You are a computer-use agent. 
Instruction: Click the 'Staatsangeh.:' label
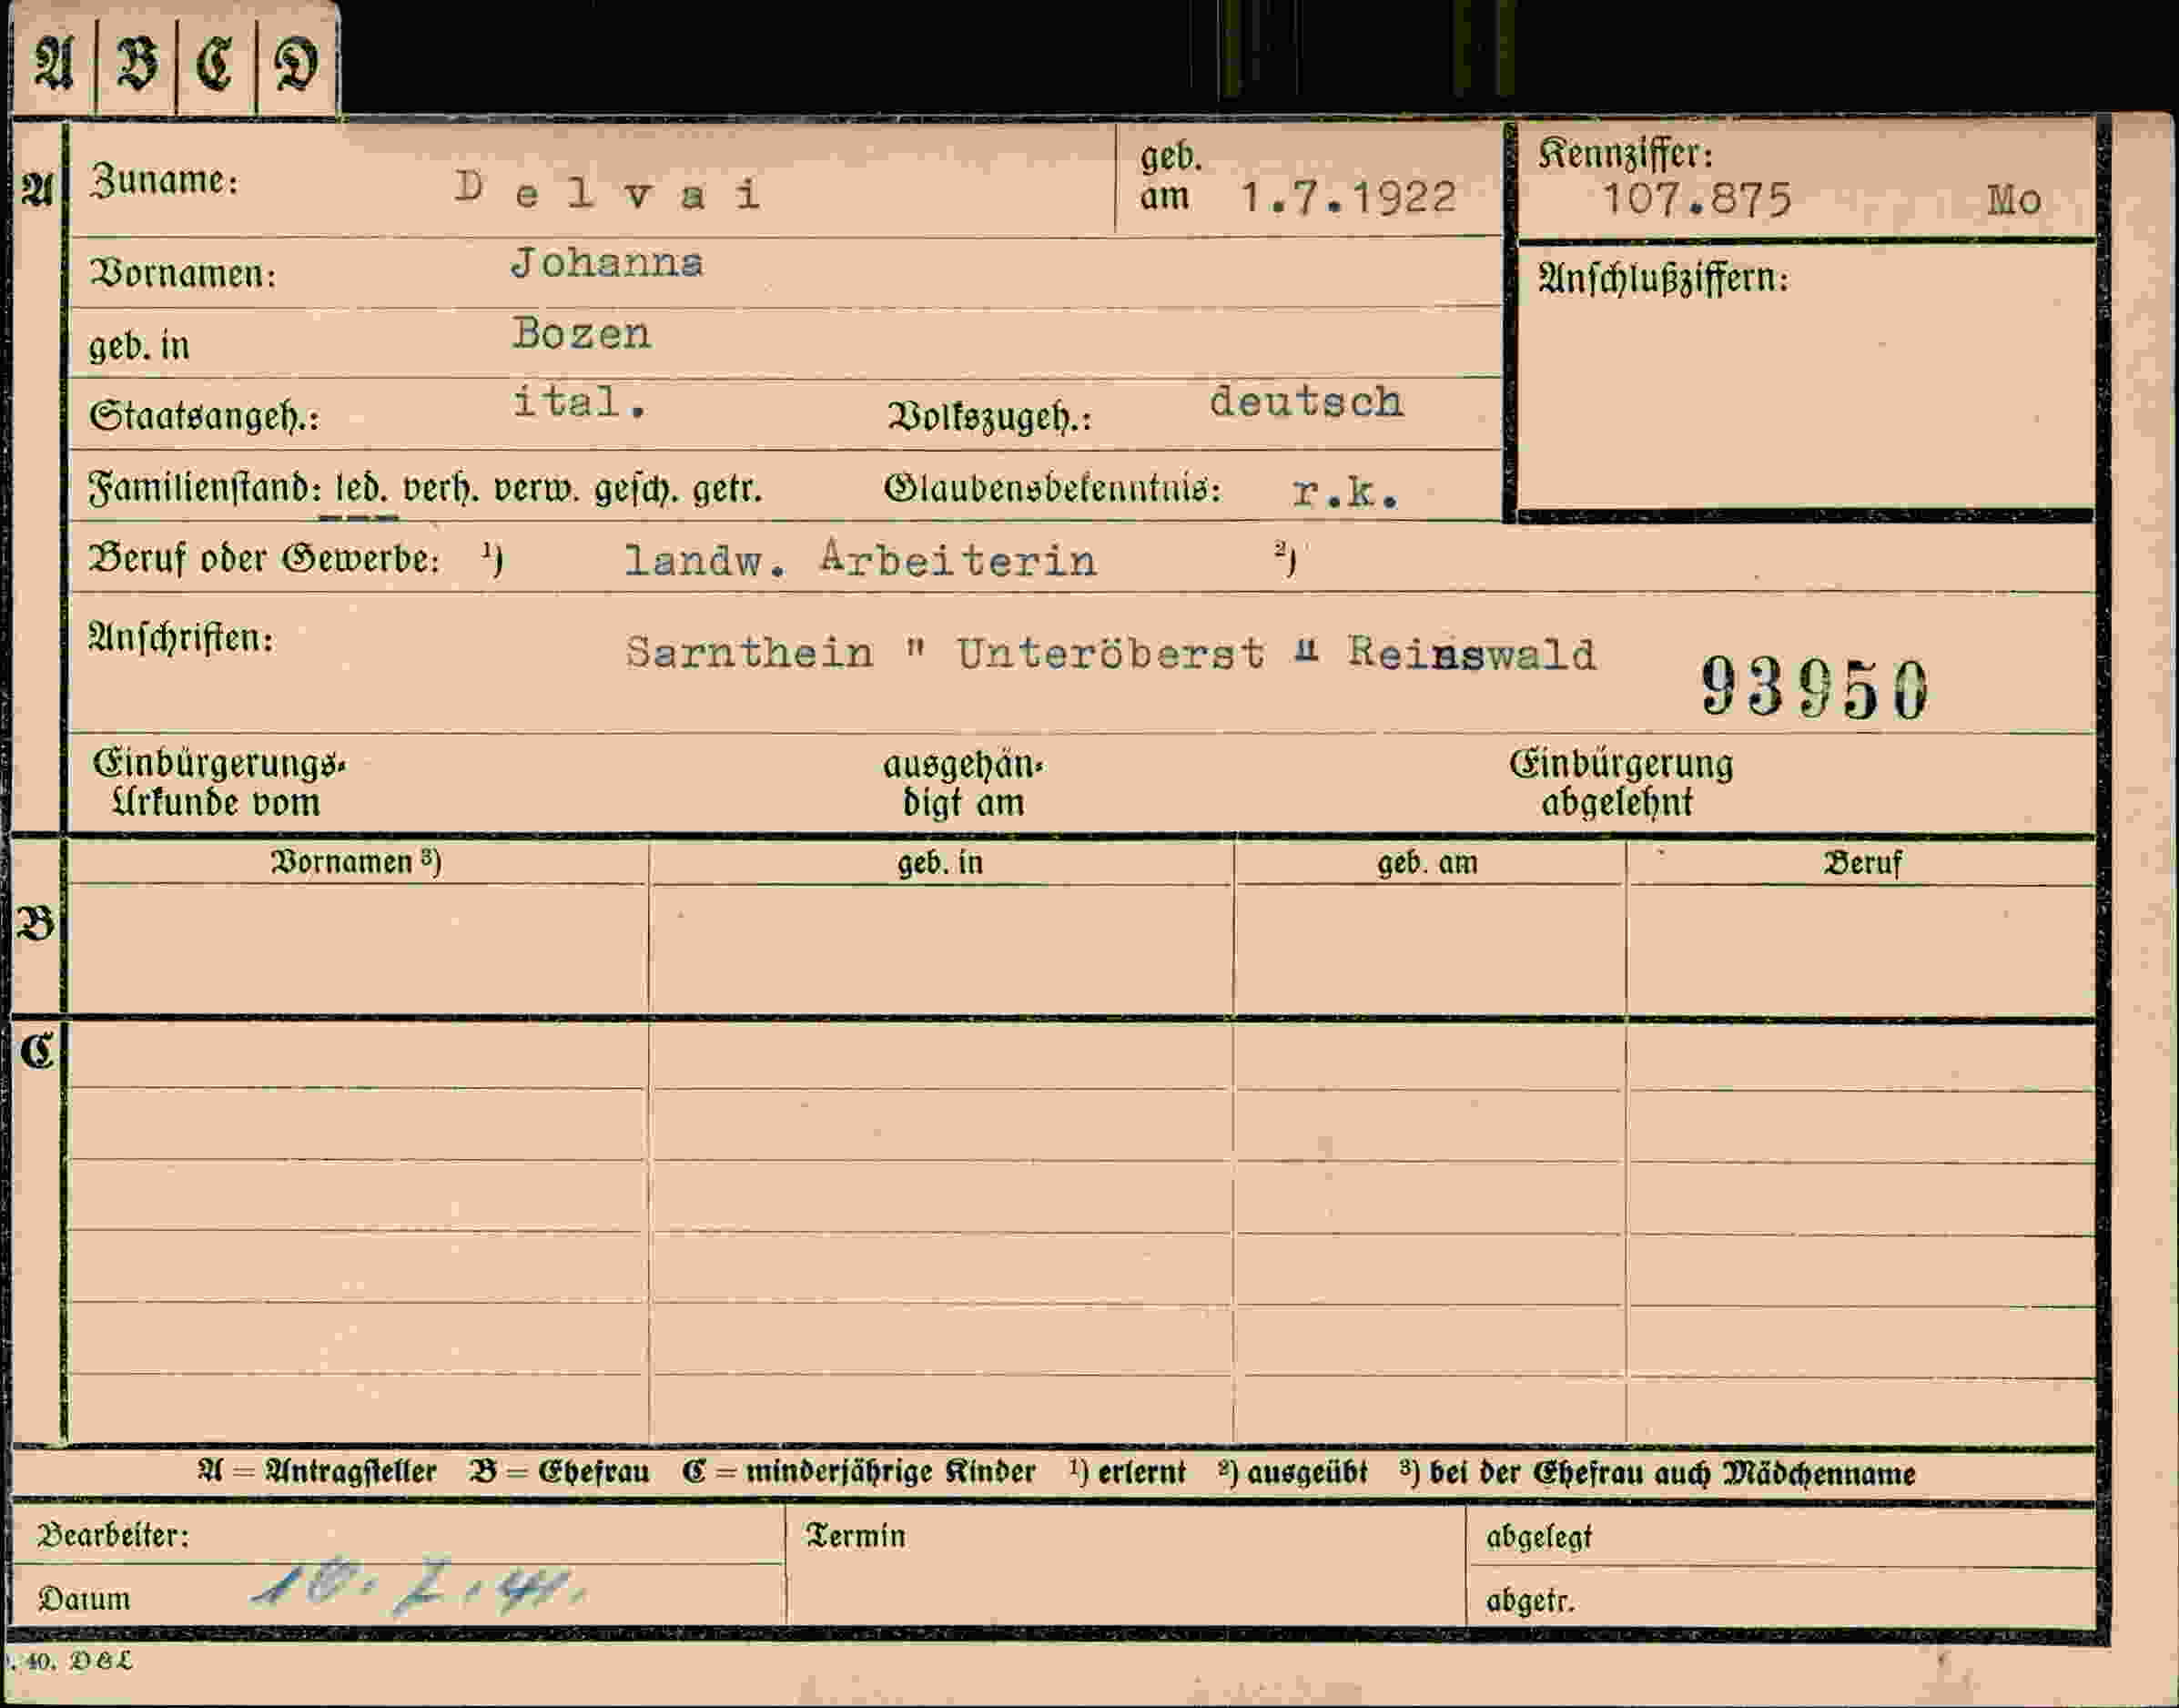tap(204, 416)
